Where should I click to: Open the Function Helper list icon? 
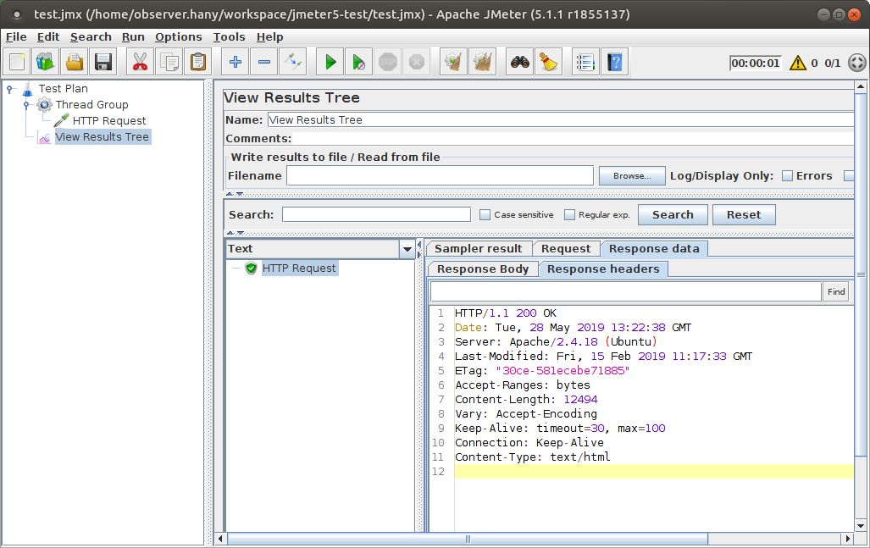[585, 62]
